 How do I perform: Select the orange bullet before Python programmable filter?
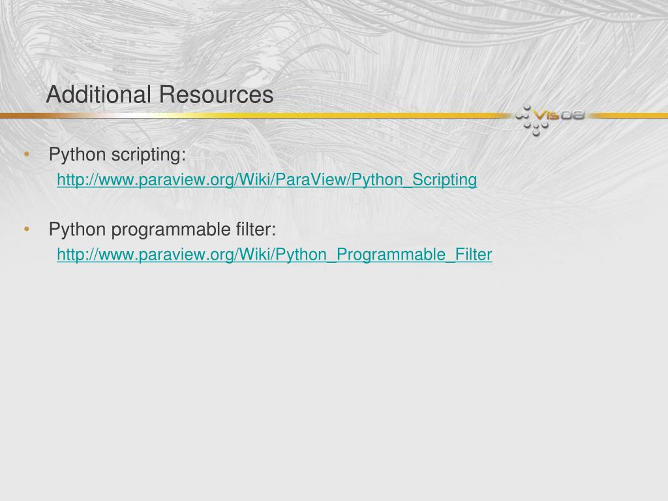(x=27, y=229)
